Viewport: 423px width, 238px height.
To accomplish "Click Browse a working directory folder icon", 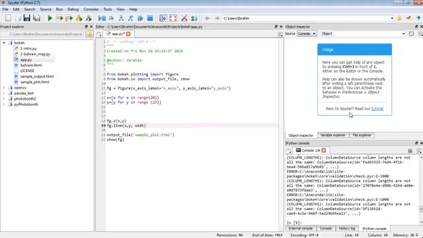I will click(x=399, y=18).
